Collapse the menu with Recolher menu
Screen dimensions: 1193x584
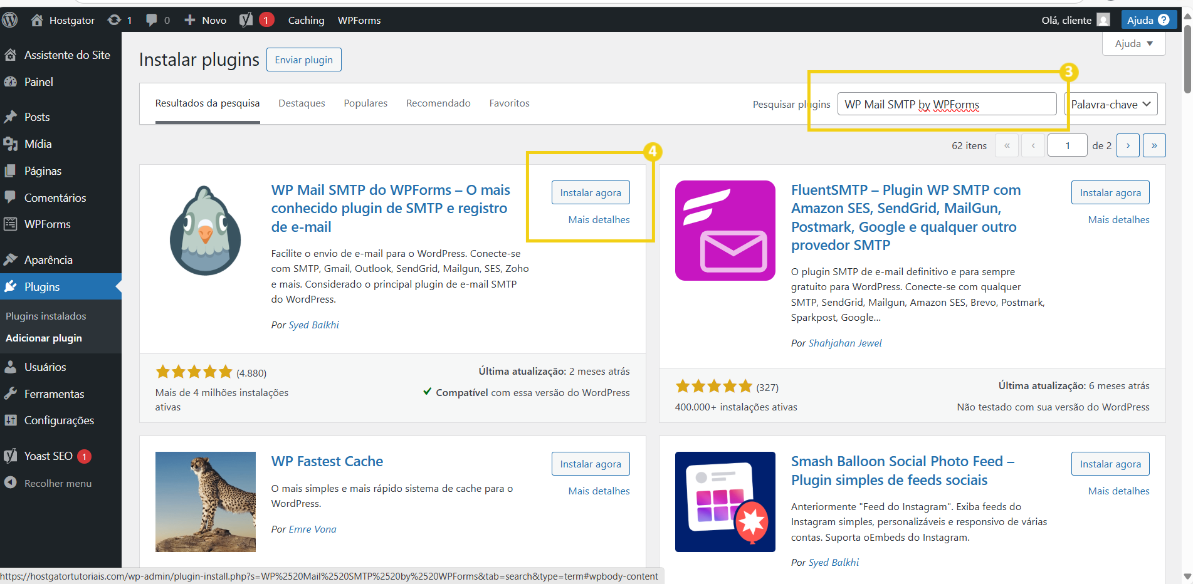point(61,483)
